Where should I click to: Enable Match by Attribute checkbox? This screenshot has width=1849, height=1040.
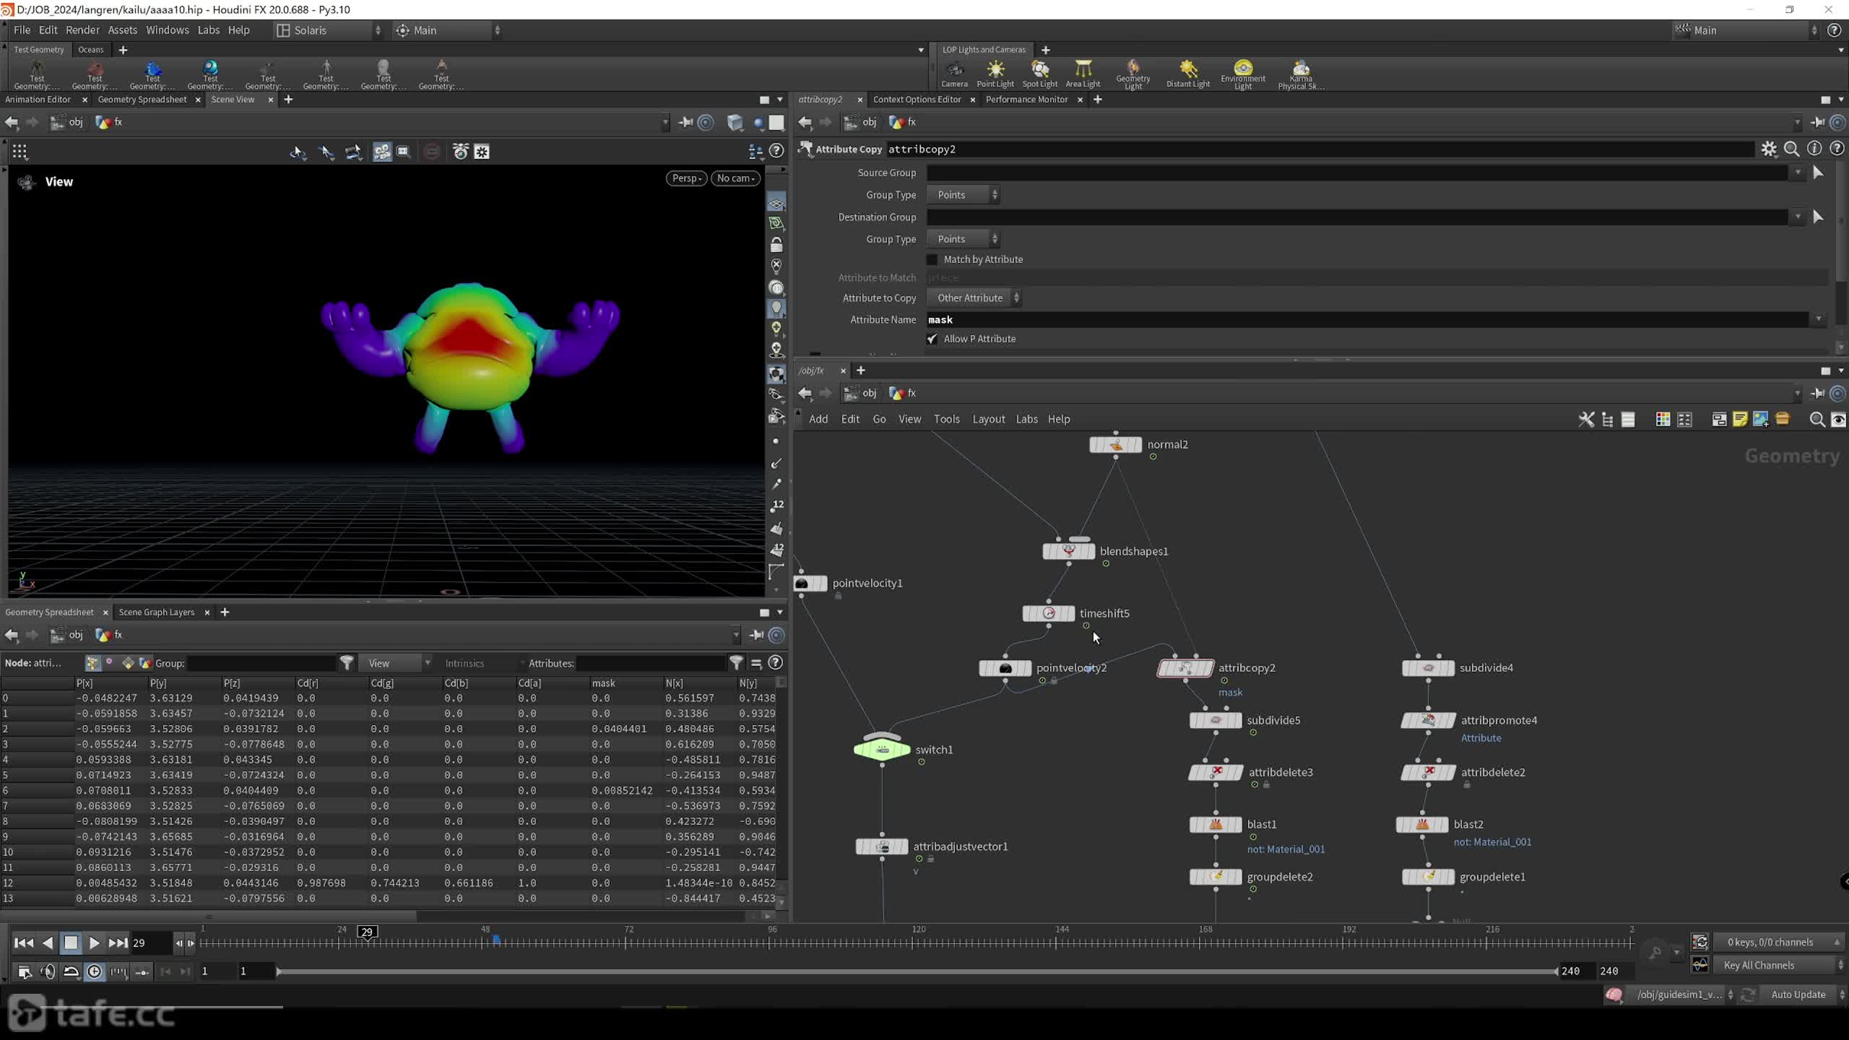point(932,259)
